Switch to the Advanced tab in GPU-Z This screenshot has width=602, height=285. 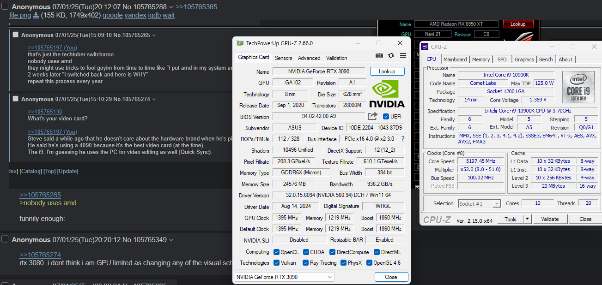tap(309, 58)
